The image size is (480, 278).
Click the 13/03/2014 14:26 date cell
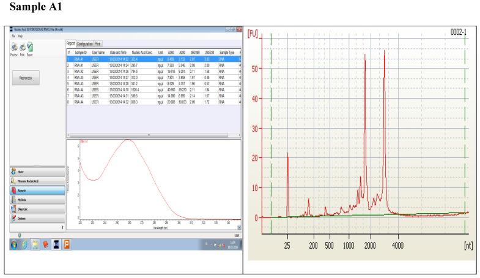pos(119,71)
